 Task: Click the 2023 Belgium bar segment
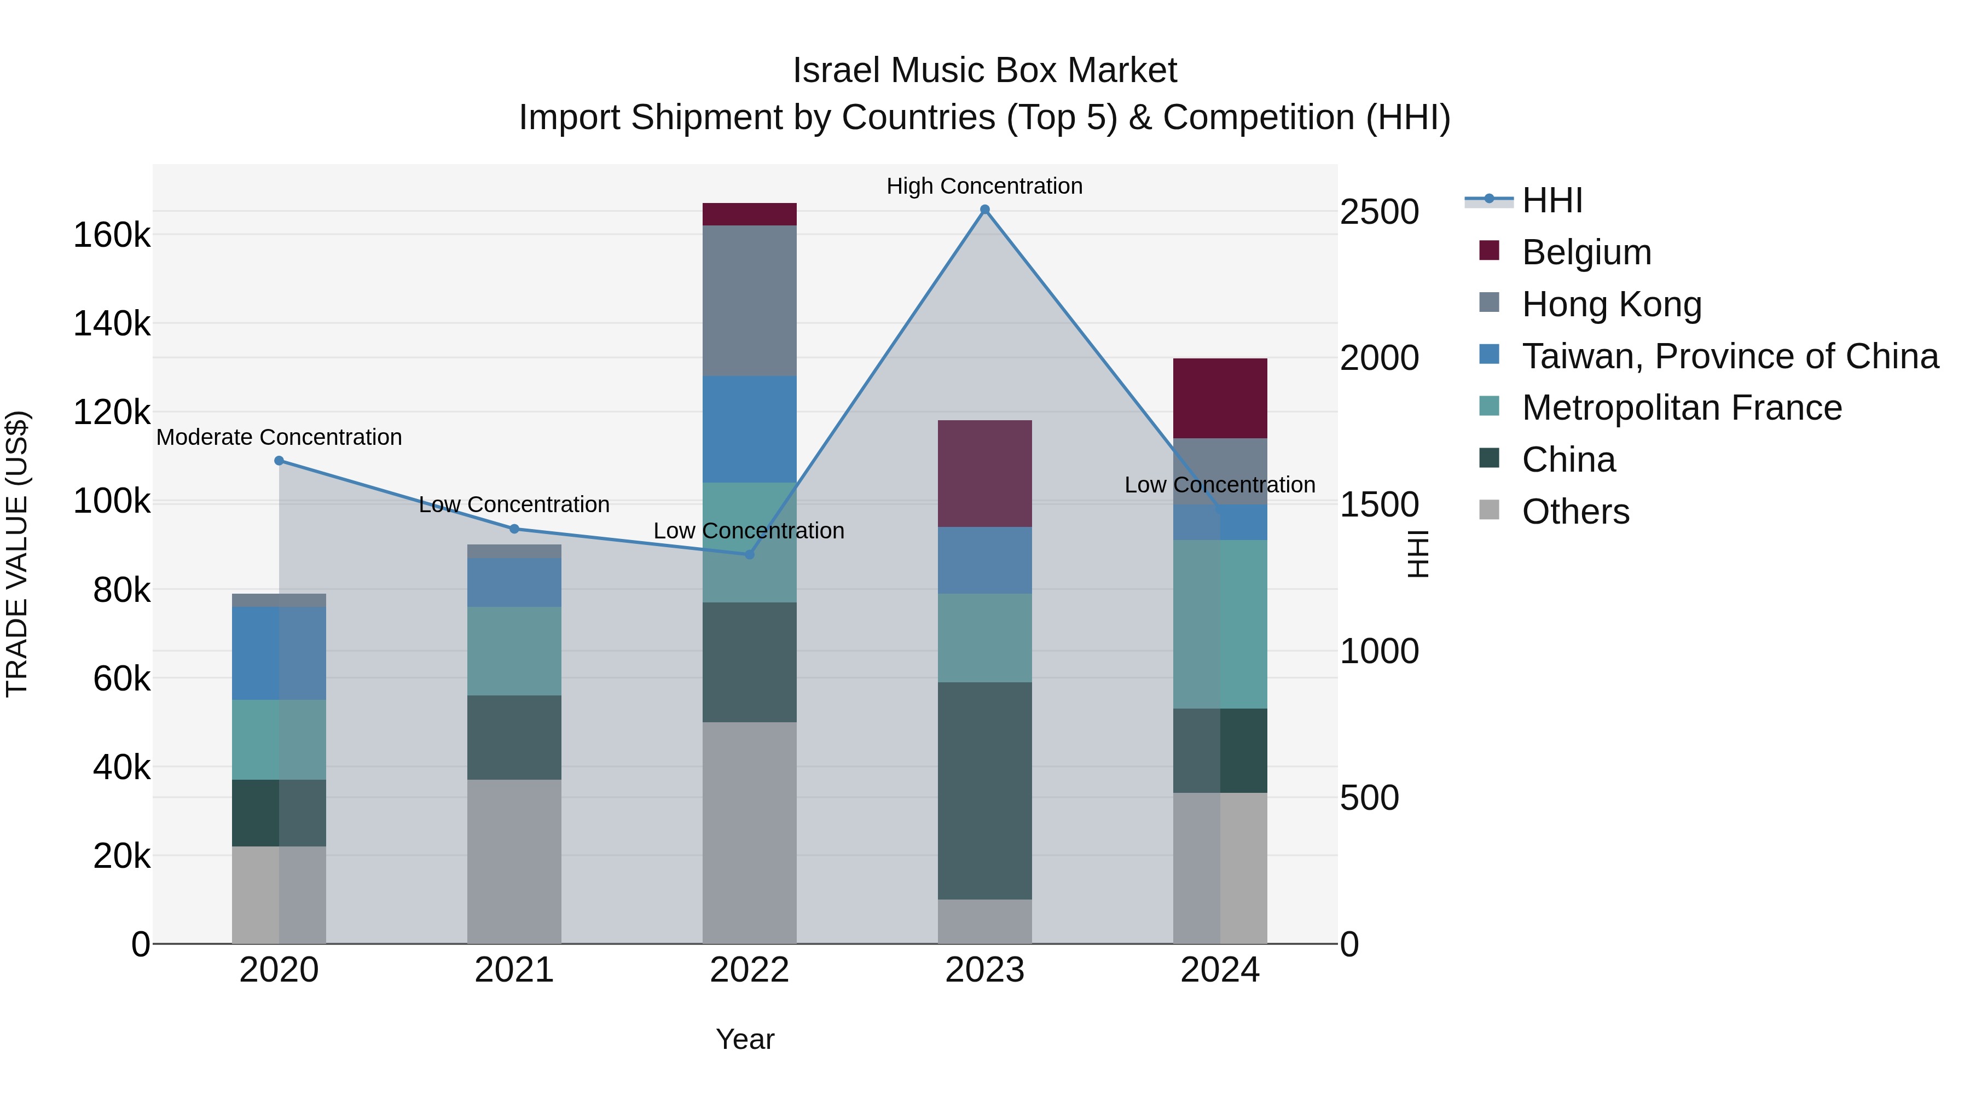pos(985,473)
